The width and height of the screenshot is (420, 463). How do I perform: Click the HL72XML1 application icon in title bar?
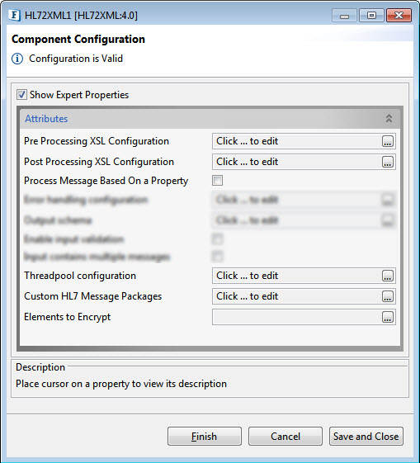[14, 15]
